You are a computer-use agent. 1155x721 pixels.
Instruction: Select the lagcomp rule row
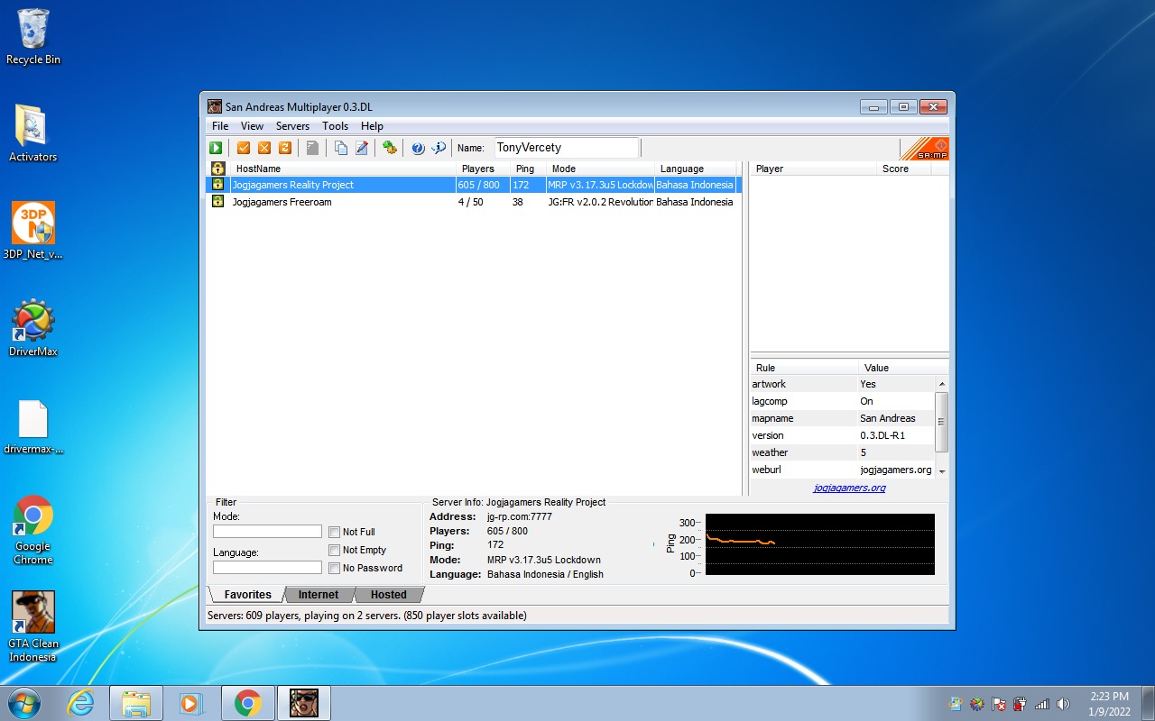coord(843,401)
